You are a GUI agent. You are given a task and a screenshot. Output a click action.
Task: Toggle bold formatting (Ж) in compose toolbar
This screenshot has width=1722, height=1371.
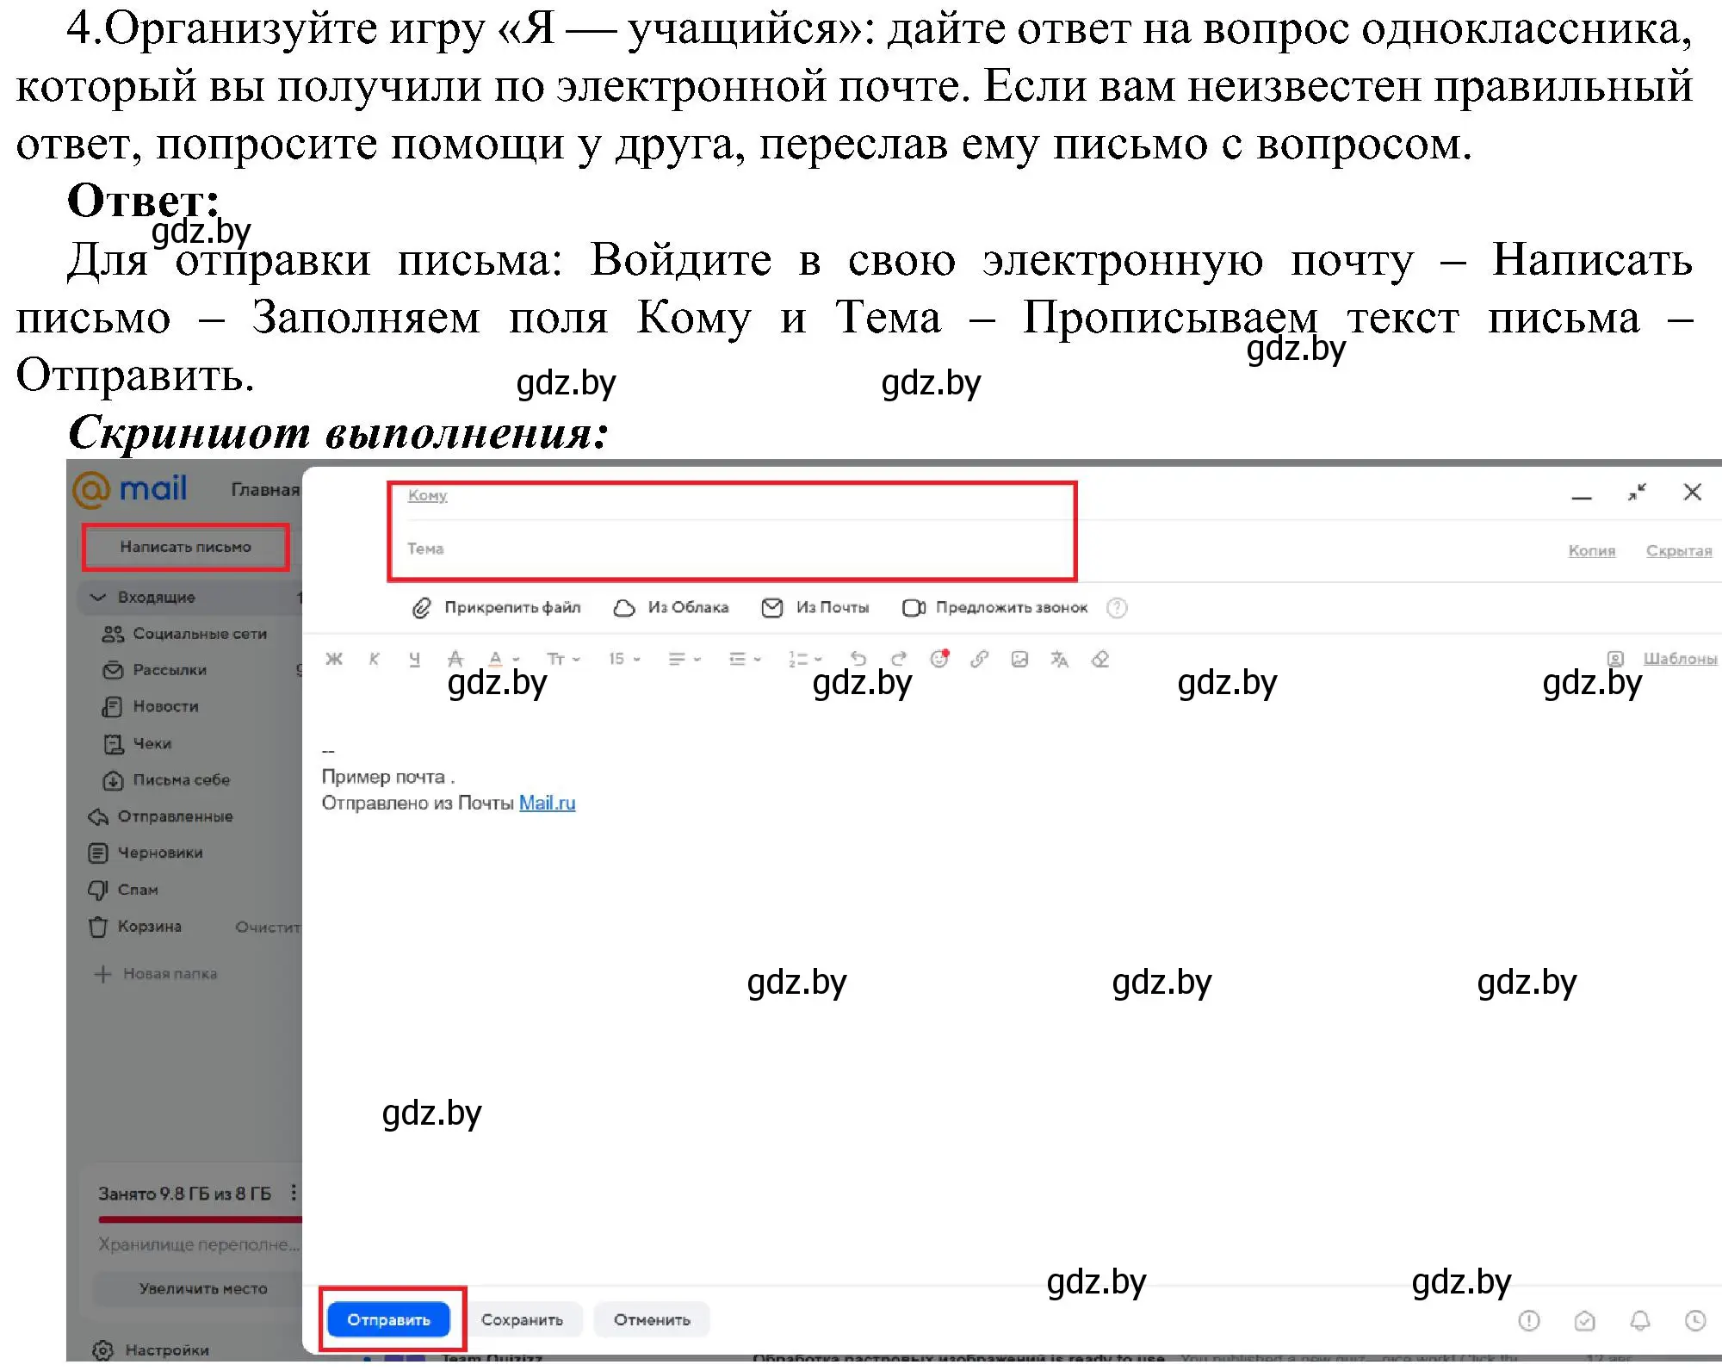(x=334, y=659)
